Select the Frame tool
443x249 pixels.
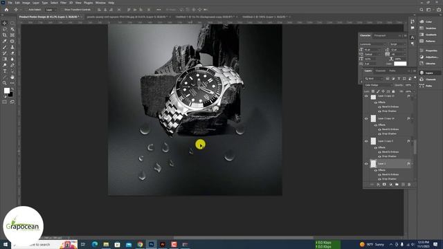click(x=12, y=35)
